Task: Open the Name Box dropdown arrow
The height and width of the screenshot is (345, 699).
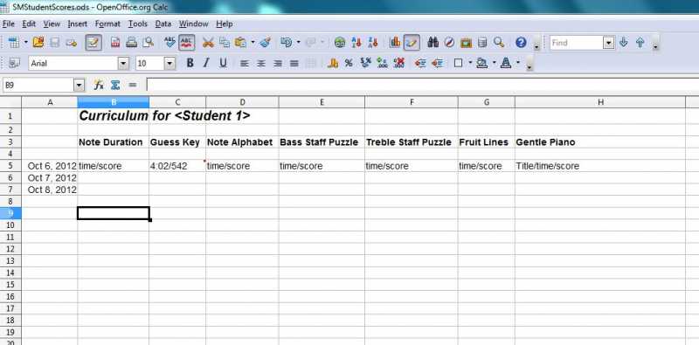Action: (x=79, y=85)
